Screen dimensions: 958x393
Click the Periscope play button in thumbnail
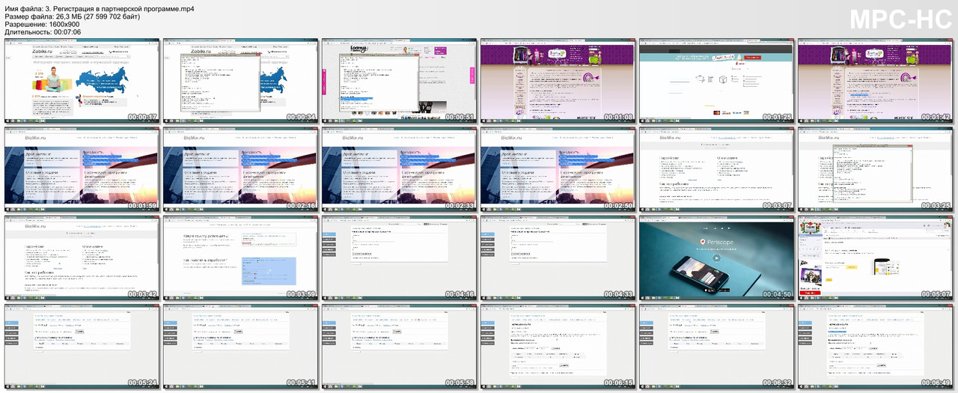[x=716, y=258]
